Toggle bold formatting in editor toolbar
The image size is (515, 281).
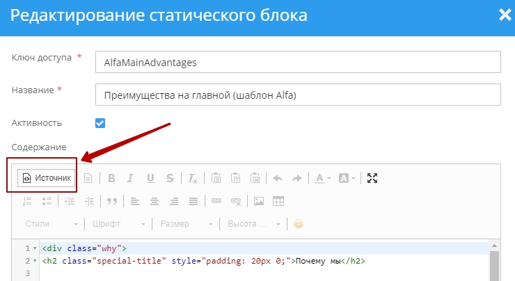[x=111, y=178]
